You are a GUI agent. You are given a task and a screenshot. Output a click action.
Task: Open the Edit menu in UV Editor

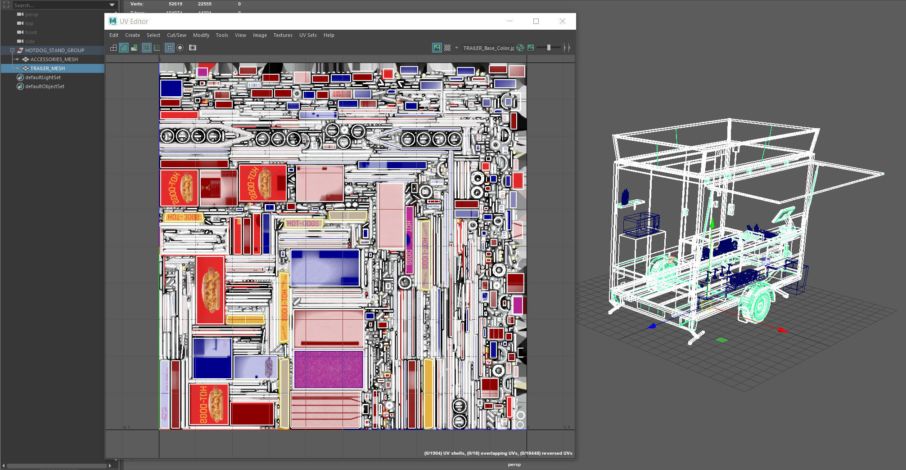coord(114,35)
